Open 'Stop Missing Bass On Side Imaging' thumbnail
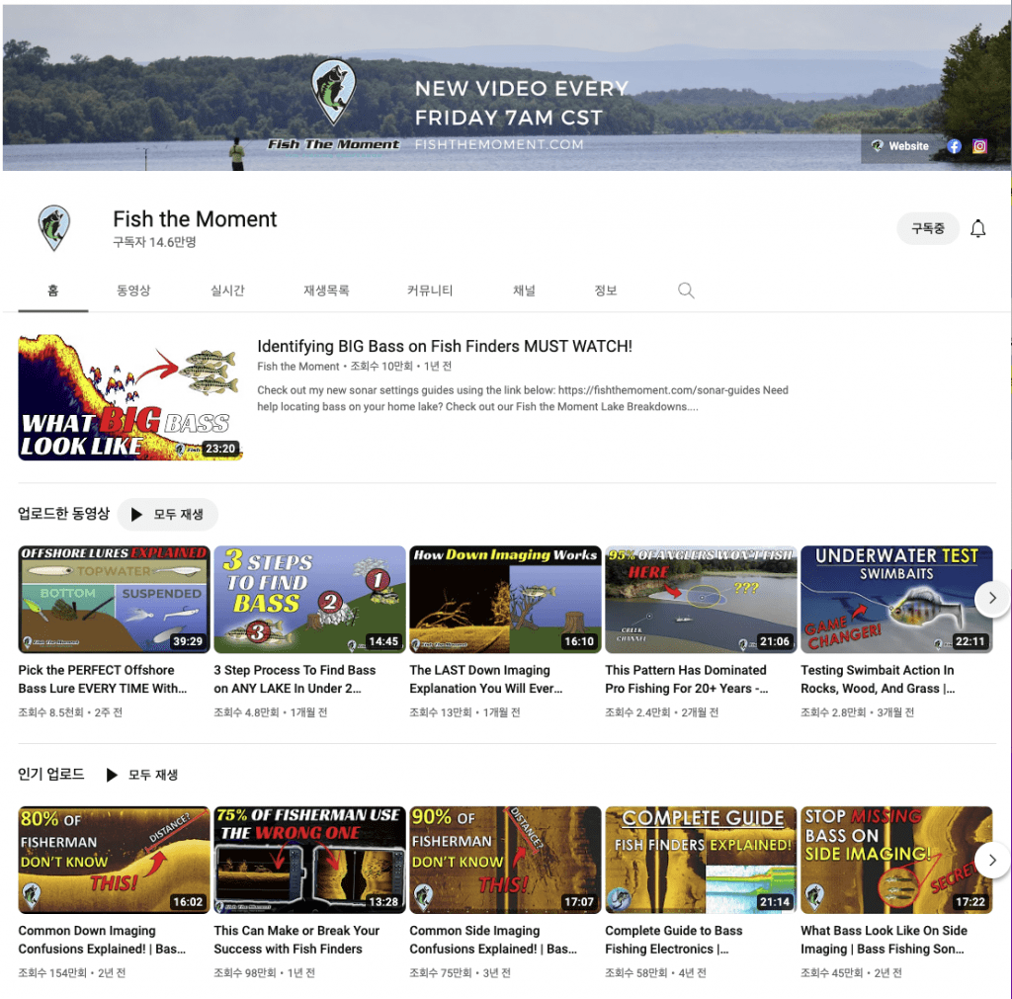1012x999 pixels. click(896, 860)
